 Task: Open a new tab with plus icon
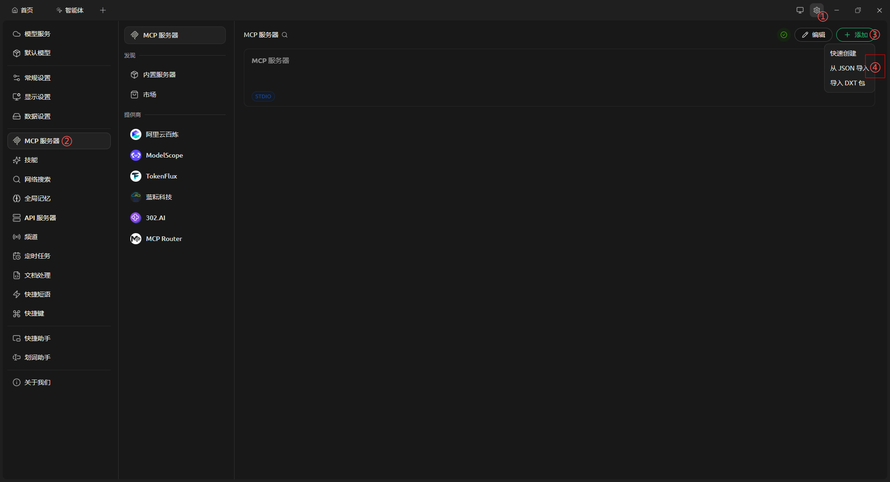pyautogui.click(x=103, y=10)
